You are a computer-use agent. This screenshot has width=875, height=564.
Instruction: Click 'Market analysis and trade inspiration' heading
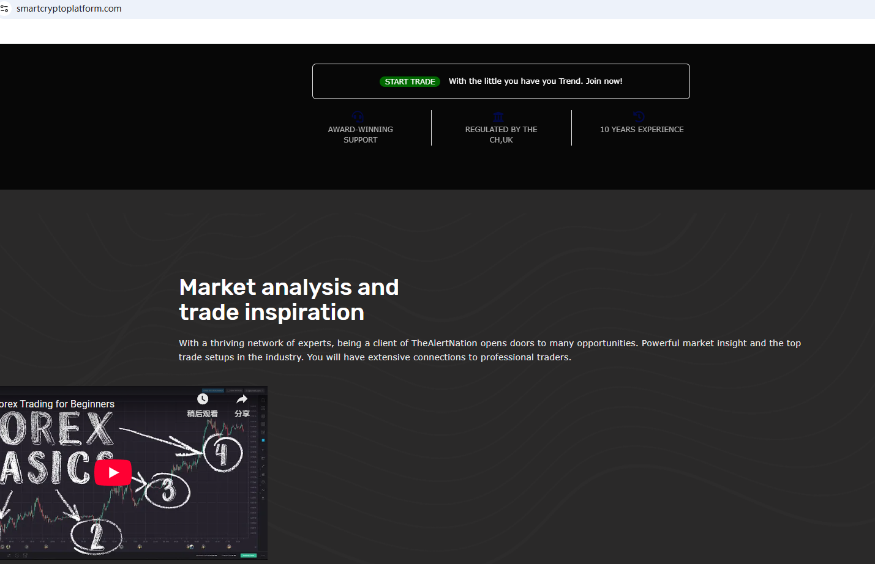[x=288, y=300]
